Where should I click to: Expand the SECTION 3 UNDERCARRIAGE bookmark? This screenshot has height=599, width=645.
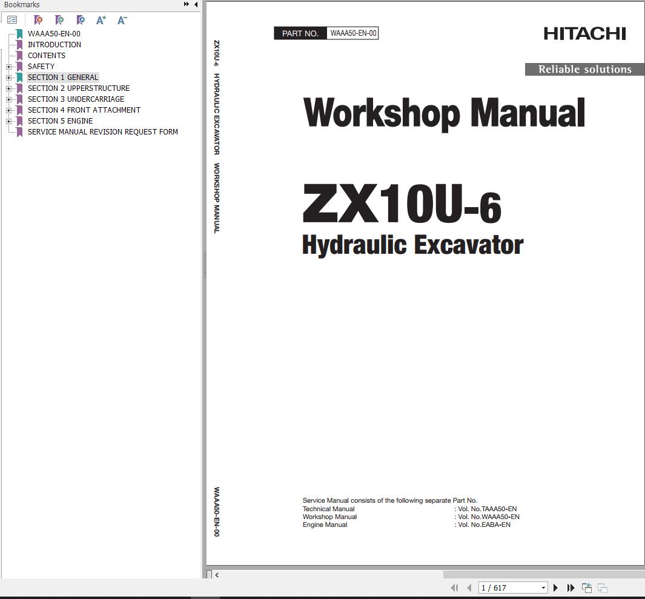[x=8, y=99]
